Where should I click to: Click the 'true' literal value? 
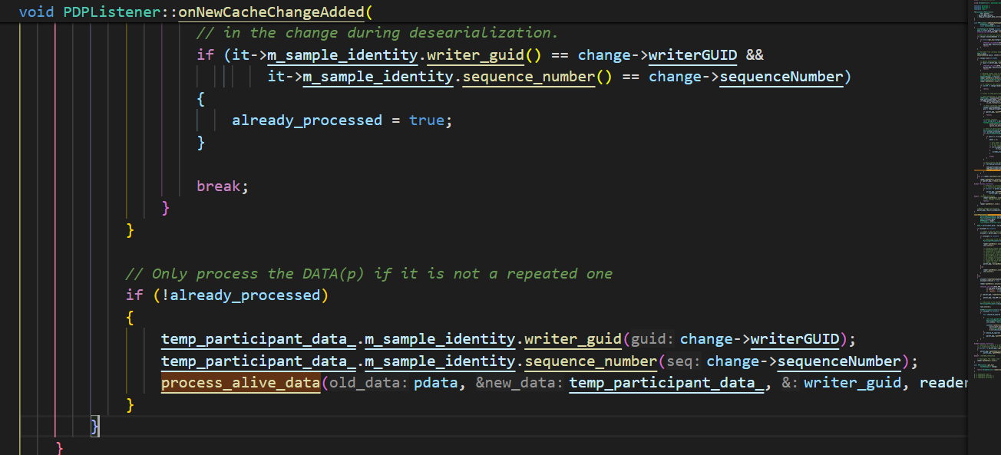click(426, 120)
